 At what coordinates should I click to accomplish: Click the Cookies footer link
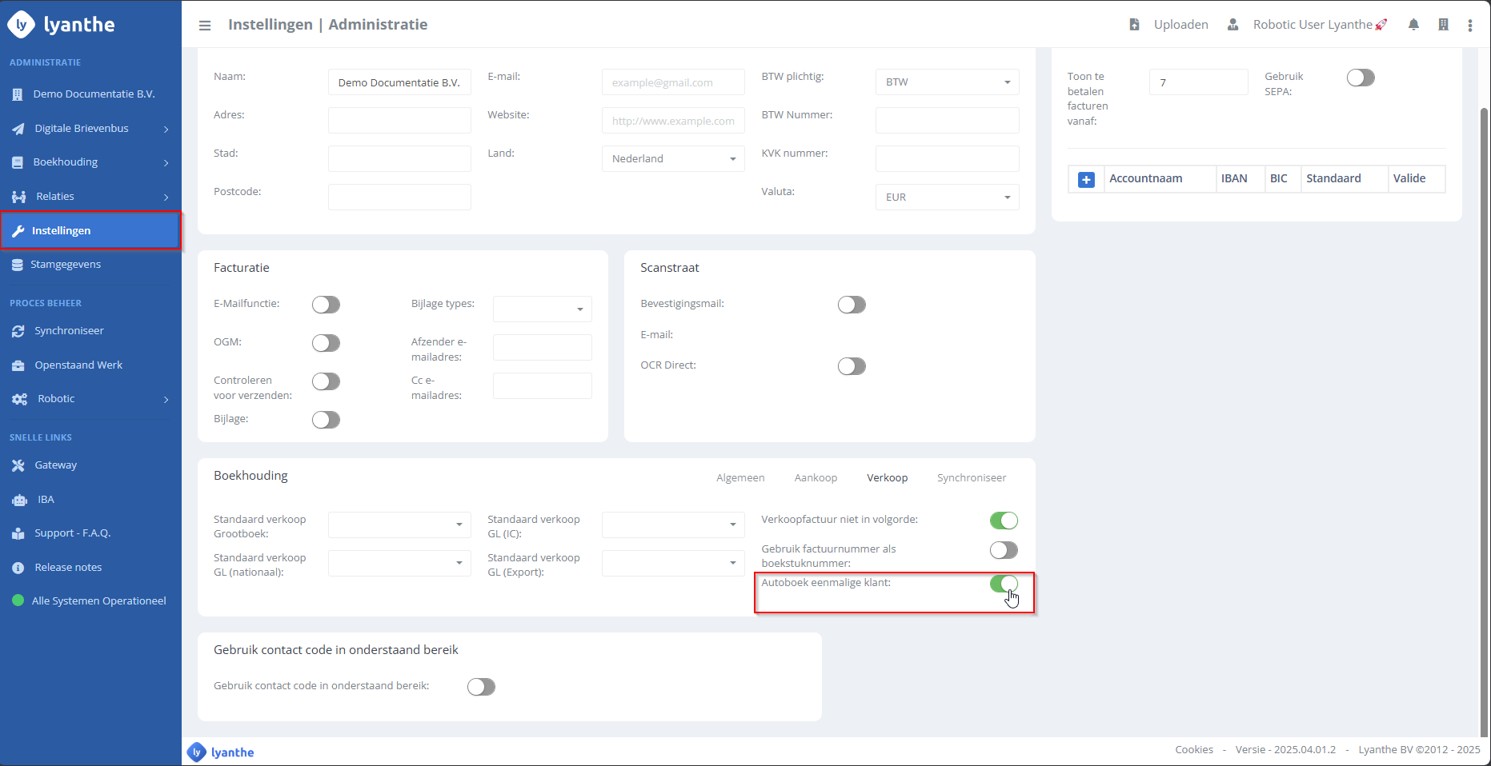(1193, 750)
